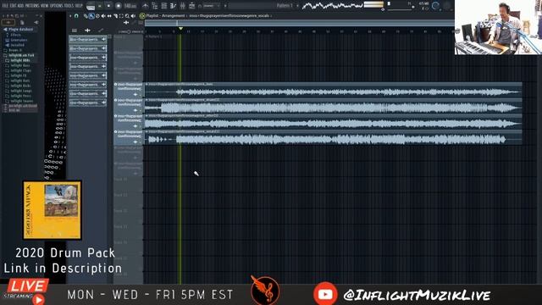Open third audio clip's menu arrow
The height and width of the screenshot is (305, 542).
[x=147, y=116]
